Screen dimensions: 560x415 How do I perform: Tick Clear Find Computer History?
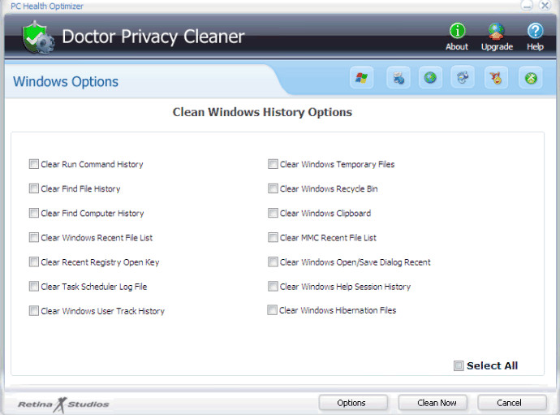pyautogui.click(x=34, y=213)
